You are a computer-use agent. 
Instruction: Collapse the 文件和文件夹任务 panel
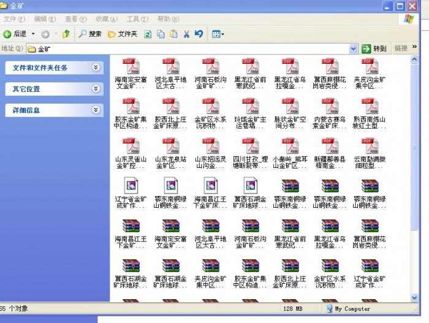(x=96, y=67)
